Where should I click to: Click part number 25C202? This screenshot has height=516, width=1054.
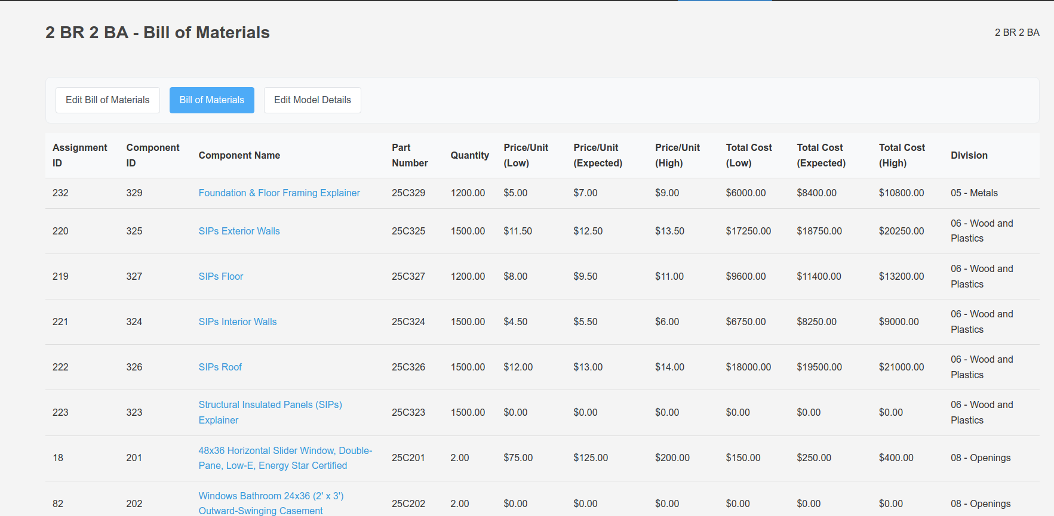pos(408,504)
